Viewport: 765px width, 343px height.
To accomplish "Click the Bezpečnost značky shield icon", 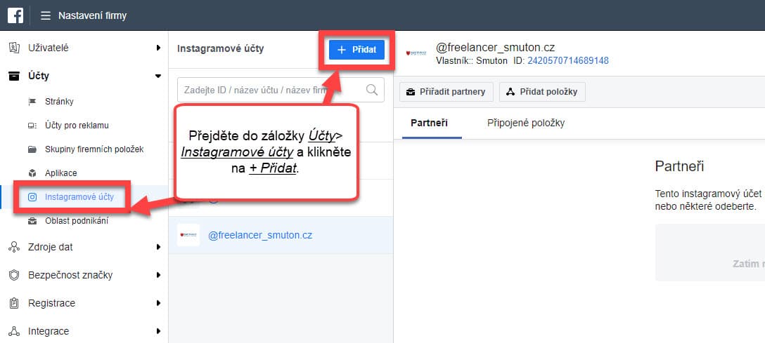I will pos(14,276).
